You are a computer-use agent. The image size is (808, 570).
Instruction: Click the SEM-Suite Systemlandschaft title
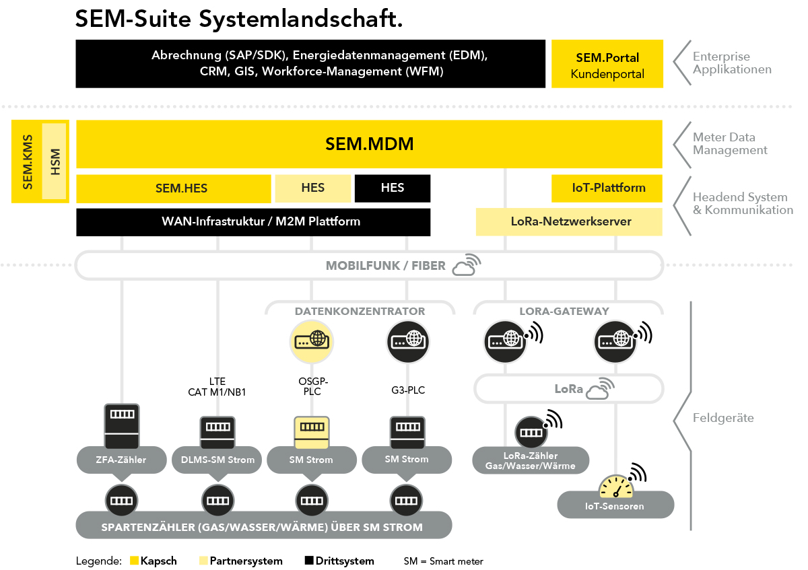[x=239, y=18]
